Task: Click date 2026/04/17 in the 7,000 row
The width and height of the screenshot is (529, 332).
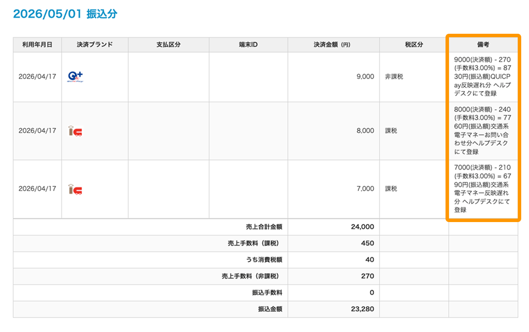Action: click(x=37, y=189)
